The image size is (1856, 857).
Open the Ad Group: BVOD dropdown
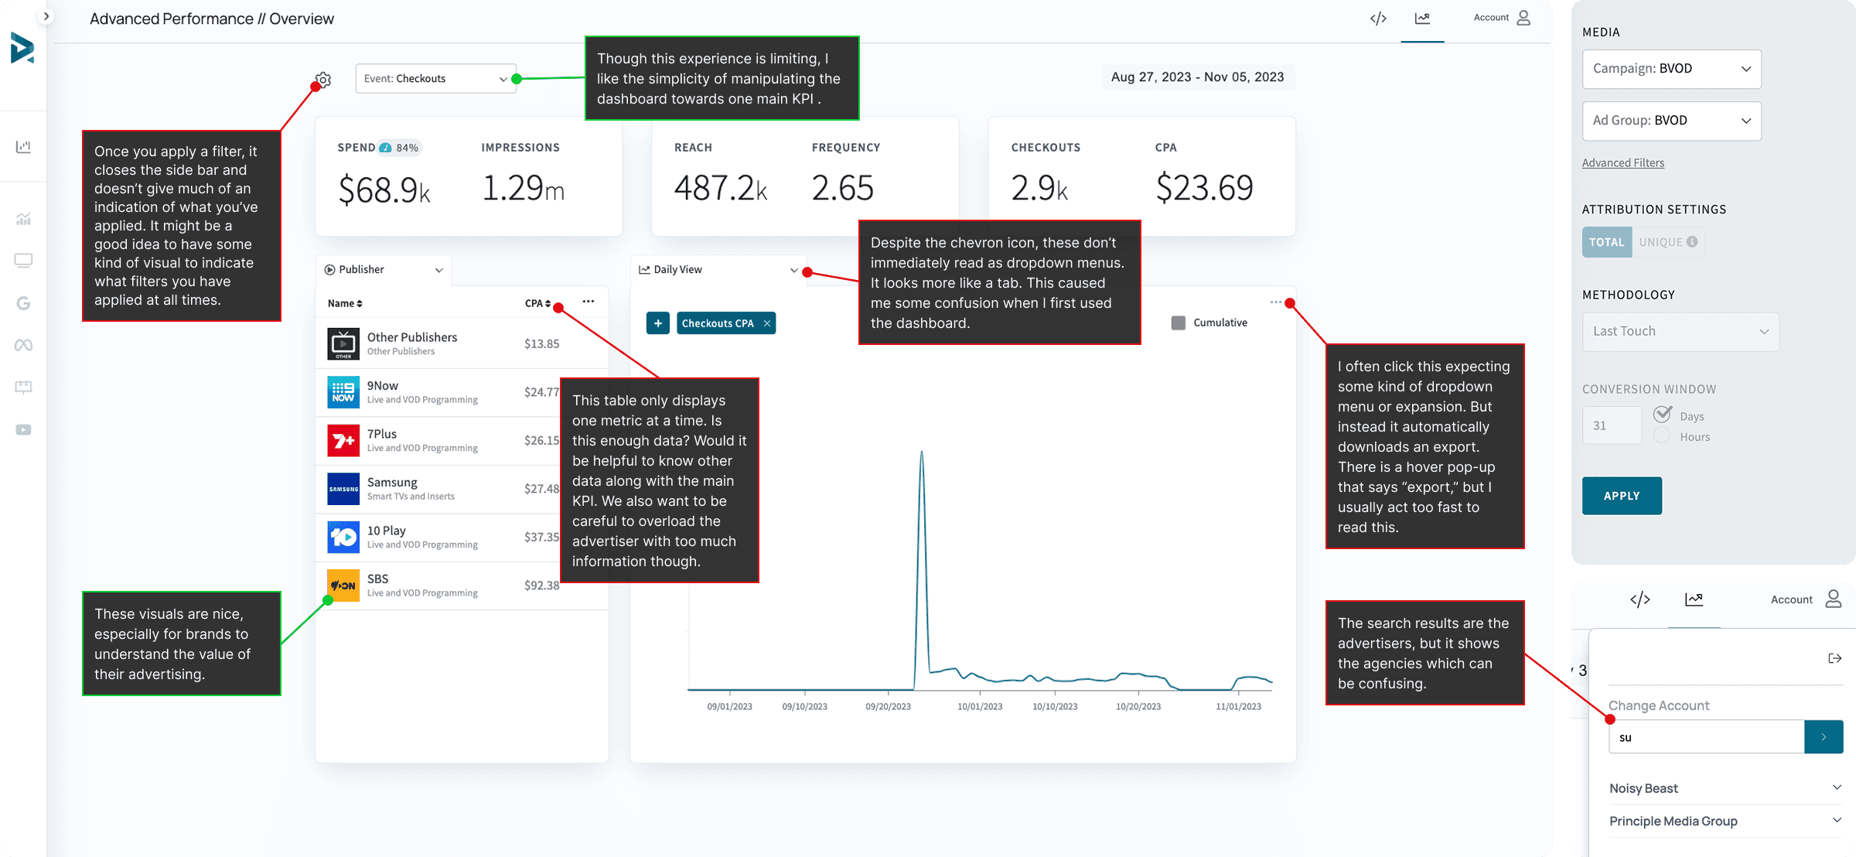(1672, 121)
